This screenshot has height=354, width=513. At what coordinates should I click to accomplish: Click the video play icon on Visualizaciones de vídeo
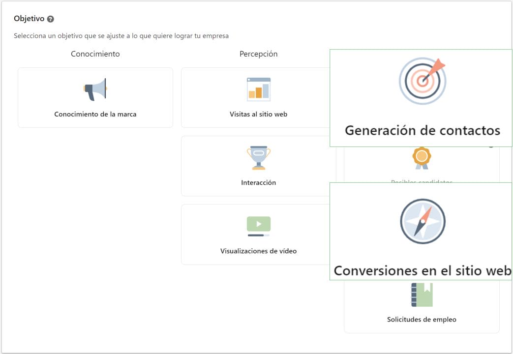(259, 226)
